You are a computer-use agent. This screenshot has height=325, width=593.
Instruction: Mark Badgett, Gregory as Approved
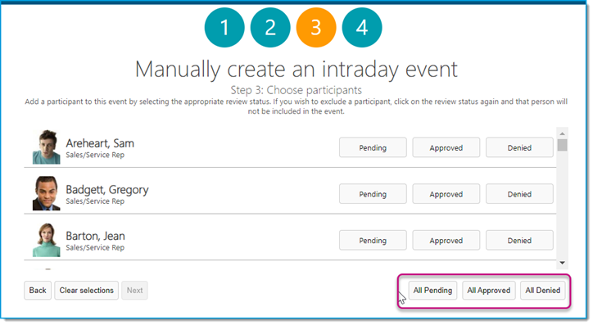(x=446, y=194)
